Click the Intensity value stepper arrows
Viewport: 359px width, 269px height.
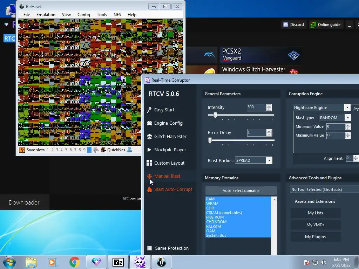tap(269, 108)
